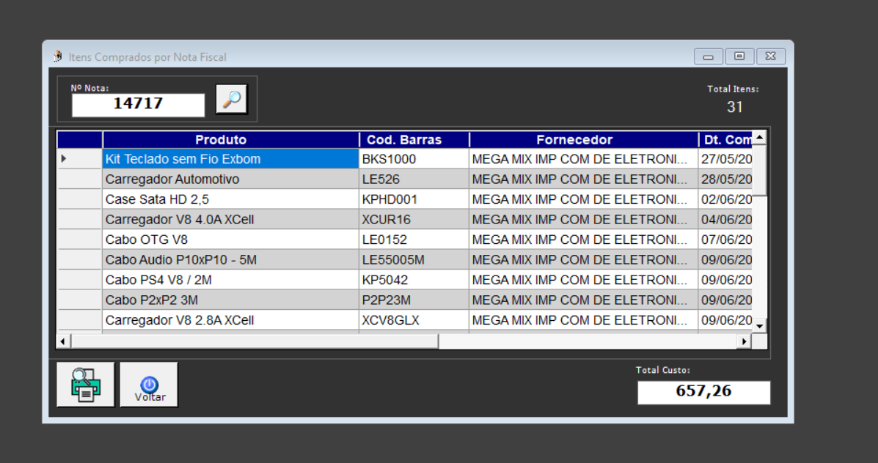Click the horizontal scrollbar thumb
The height and width of the screenshot is (463, 878).
(254, 341)
